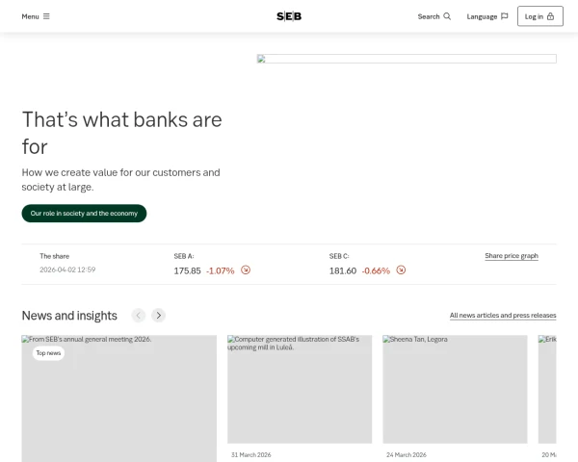This screenshot has width=578, height=462.
Task: Click the Top news badge
Action: [48, 353]
